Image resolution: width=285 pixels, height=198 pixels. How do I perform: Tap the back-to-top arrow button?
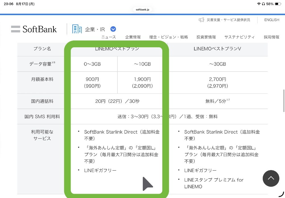coord(271,178)
